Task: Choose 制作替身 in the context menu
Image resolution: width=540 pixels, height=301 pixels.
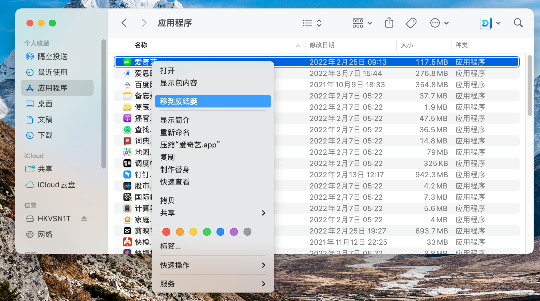Action: (x=213, y=170)
